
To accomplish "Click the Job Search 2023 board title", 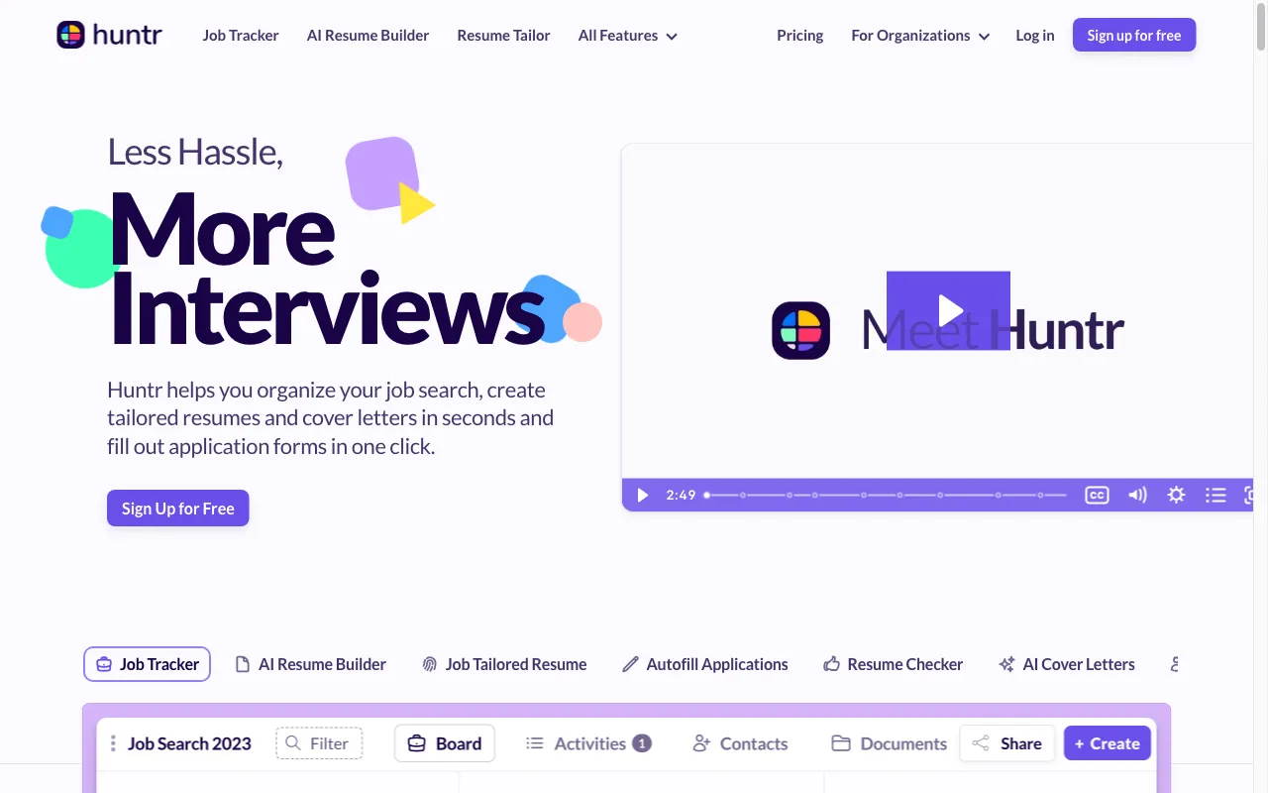I will [189, 743].
